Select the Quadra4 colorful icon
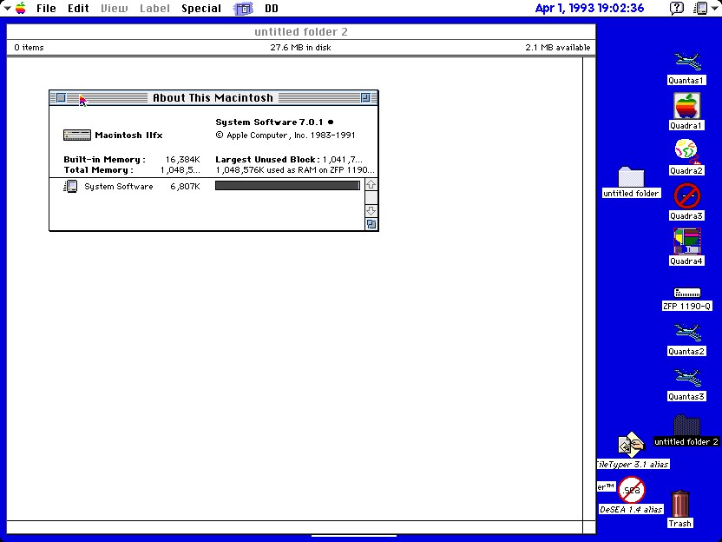722x542 pixels. pos(687,241)
